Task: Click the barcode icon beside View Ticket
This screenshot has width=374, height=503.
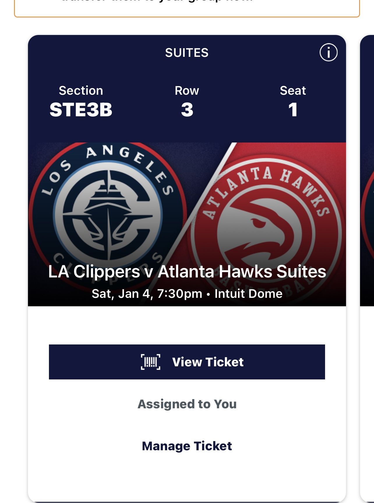Action: pos(151,362)
